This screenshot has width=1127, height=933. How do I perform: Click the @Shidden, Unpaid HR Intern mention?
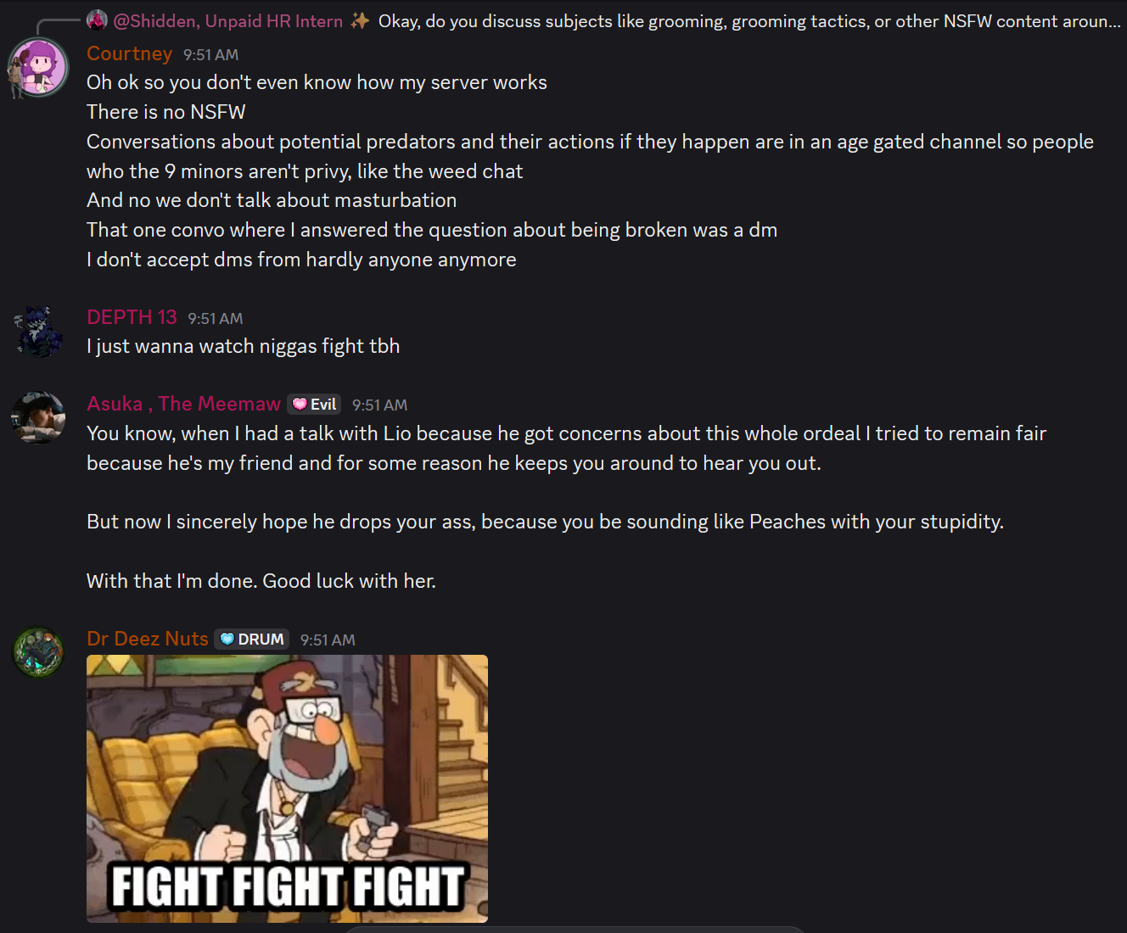228,20
